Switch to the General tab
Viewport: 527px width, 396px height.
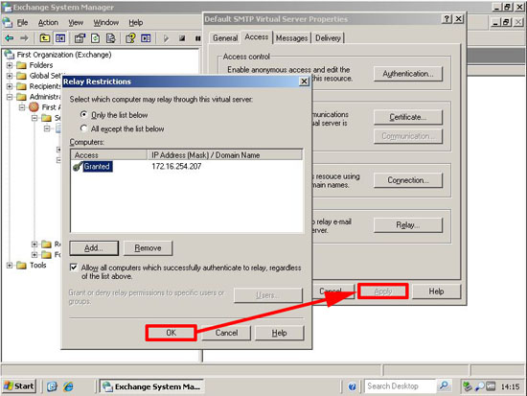[x=225, y=38]
